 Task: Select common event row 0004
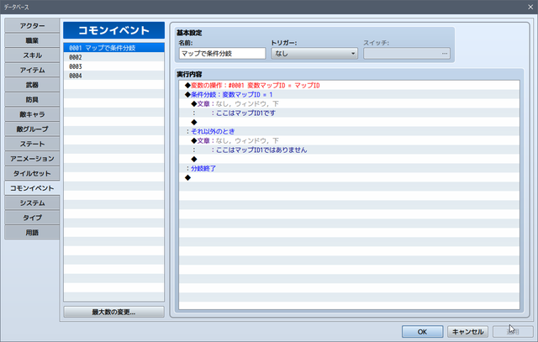point(113,76)
